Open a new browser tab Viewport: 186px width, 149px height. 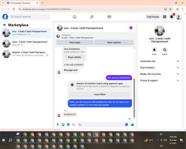(42, 3)
